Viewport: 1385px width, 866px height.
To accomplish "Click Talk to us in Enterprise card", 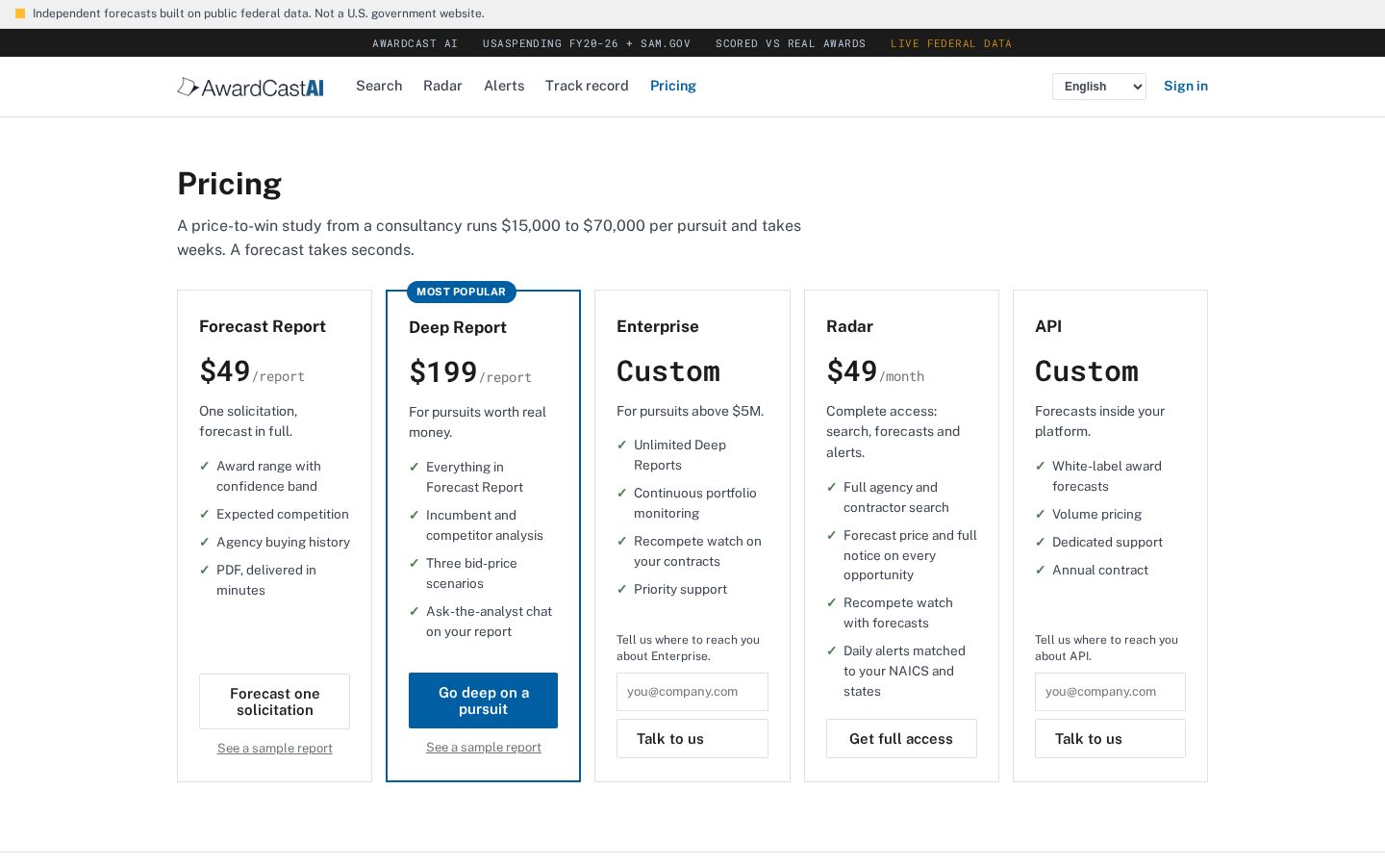I will (x=692, y=739).
